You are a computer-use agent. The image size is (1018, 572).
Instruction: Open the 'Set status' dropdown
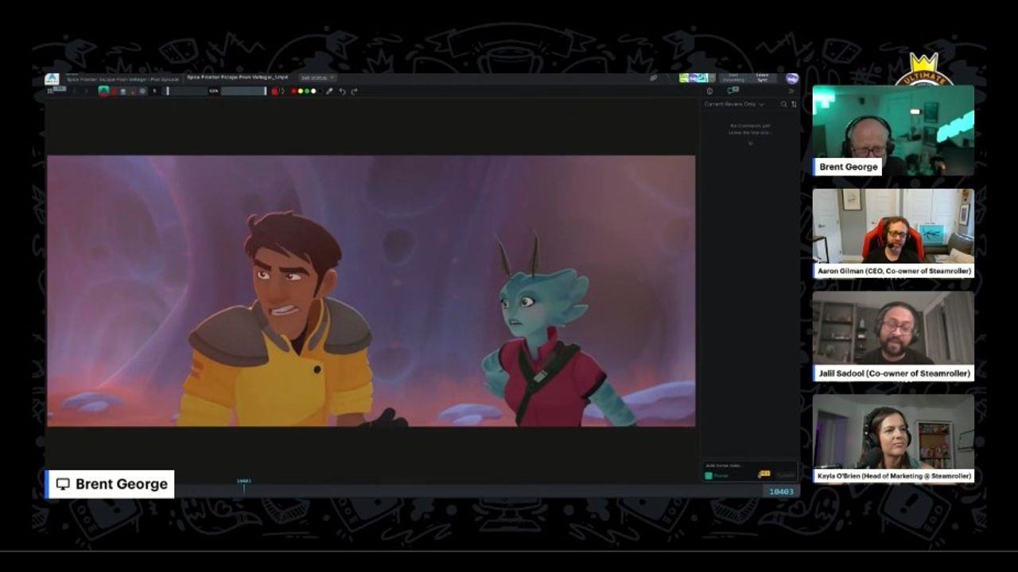click(317, 78)
